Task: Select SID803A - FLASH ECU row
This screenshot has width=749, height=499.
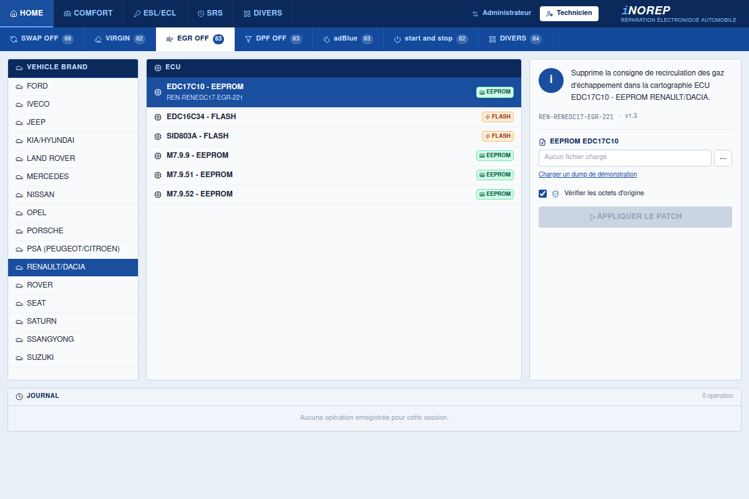Action: click(x=334, y=137)
